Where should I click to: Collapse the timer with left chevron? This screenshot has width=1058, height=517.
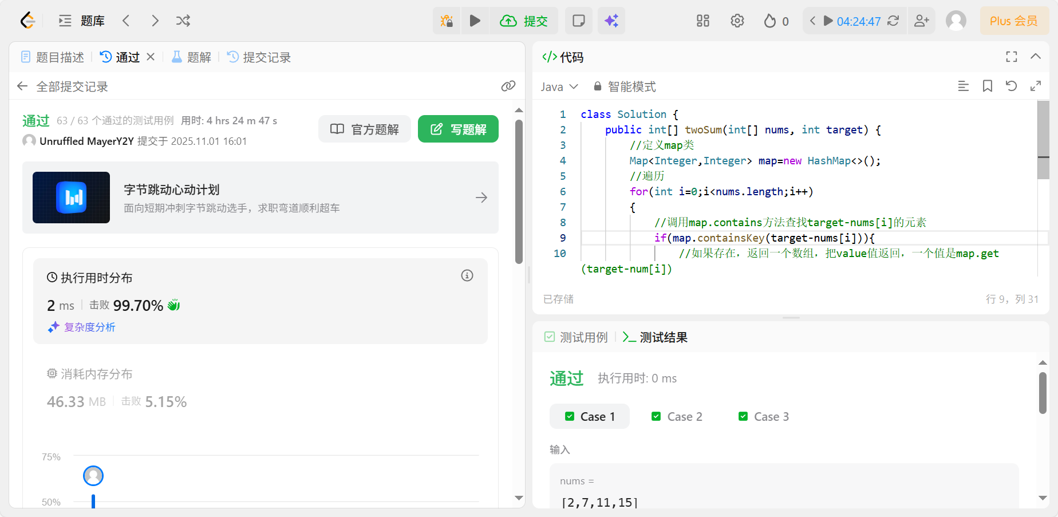(812, 21)
